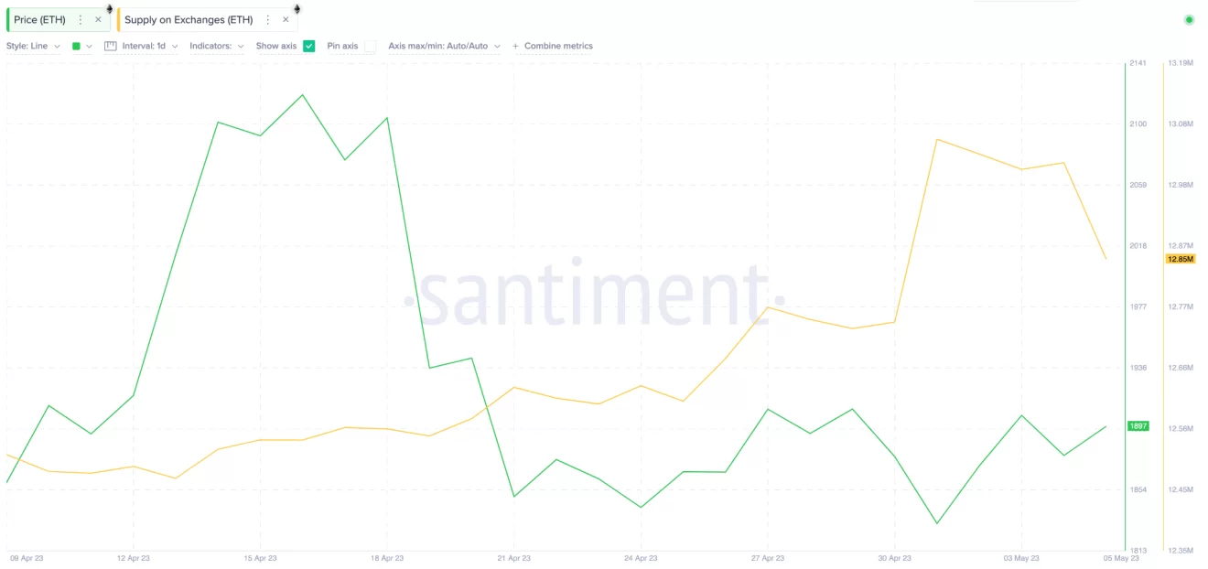This screenshot has height=569, width=1208.
Task: Click the Ethereum icon above Price (ETH)
Action: coord(110,8)
